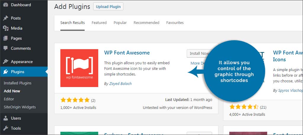The image size is (303, 135).
Task: Click the Last Updated 1 month ago text
Action: pyautogui.click(x=188, y=100)
